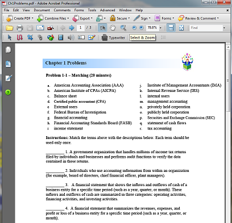This screenshot has width=232, height=223.
Task: Select the Link chain tool
Action: [40, 37]
